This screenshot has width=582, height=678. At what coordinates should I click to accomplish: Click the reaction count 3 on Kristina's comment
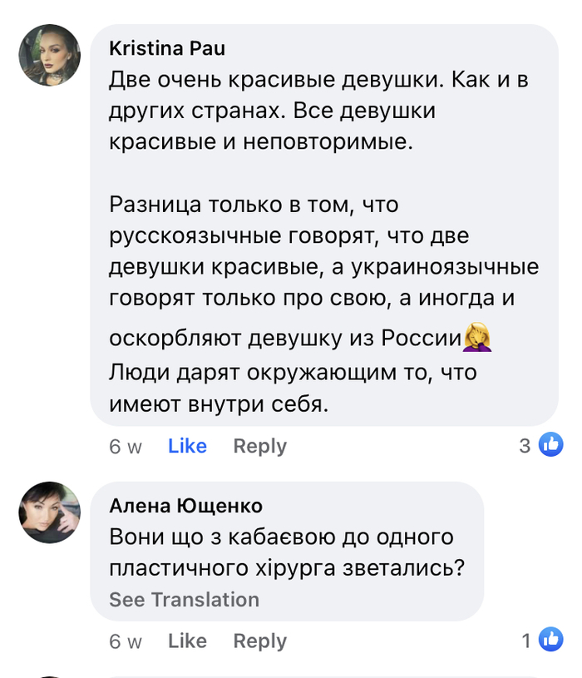point(525,446)
